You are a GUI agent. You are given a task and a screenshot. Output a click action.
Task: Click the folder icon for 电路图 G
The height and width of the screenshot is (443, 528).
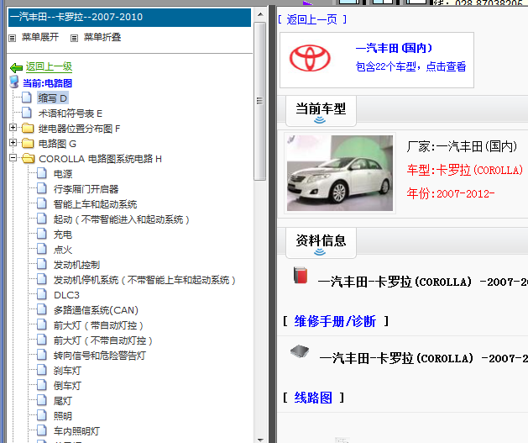(28, 143)
